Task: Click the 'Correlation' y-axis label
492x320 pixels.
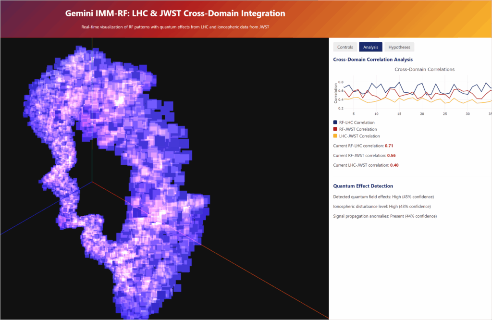Action: tap(335, 93)
